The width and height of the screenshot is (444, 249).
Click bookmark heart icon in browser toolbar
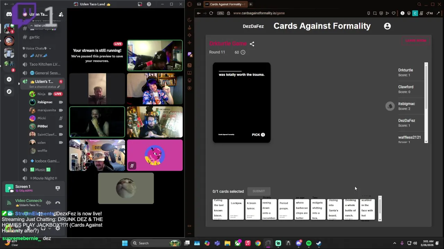[x=393, y=13]
